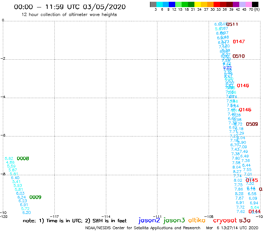Select the 'cryosat' satellite legend label

pos(225,221)
